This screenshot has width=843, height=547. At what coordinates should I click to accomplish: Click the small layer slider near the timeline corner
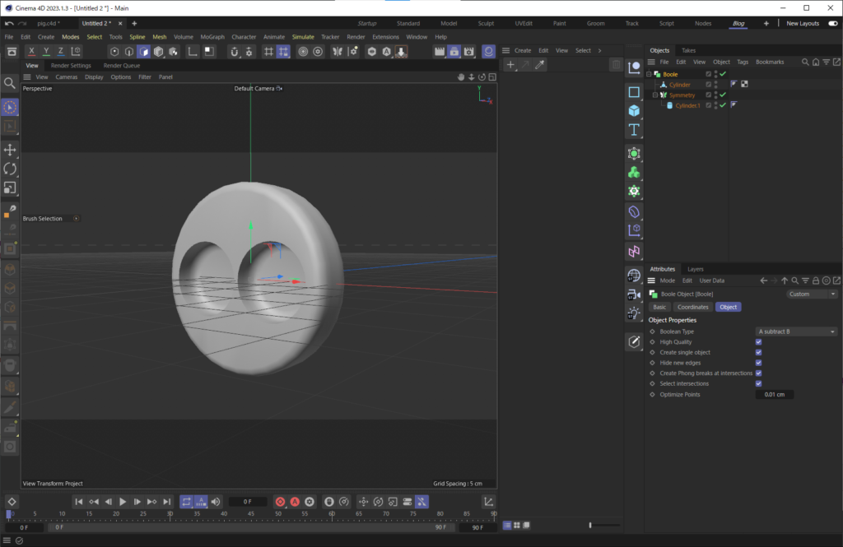coord(591,525)
